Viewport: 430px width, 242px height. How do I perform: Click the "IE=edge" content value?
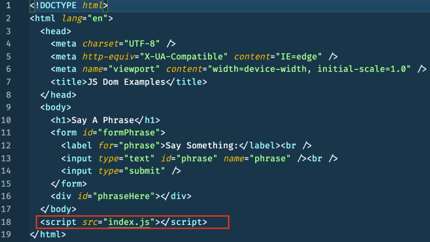299,57
